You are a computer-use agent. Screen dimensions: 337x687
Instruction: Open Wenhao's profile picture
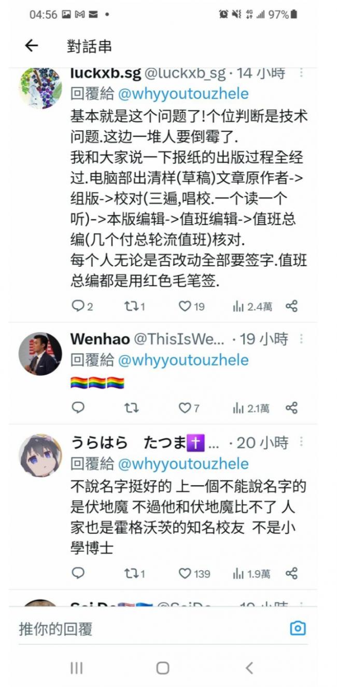pyautogui.click(x=40, y=354)
